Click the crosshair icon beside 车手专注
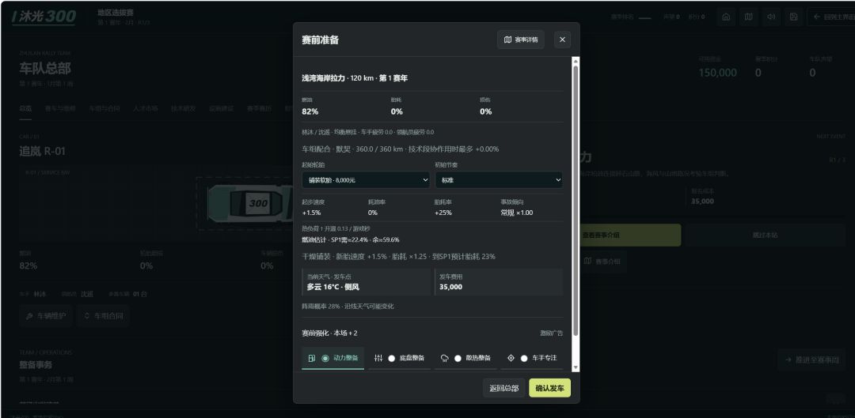The height and width of the screenshot is (418, 855). pyautogui.click(x=511, y=358)
